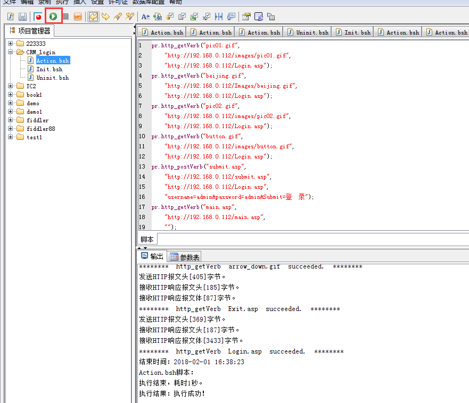Expand the fiddler88 folder
Viewport: 469px width, 403px height.
[11, 129]
